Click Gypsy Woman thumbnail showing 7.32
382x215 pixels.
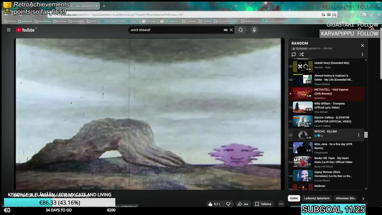click(x=303, y=176)
